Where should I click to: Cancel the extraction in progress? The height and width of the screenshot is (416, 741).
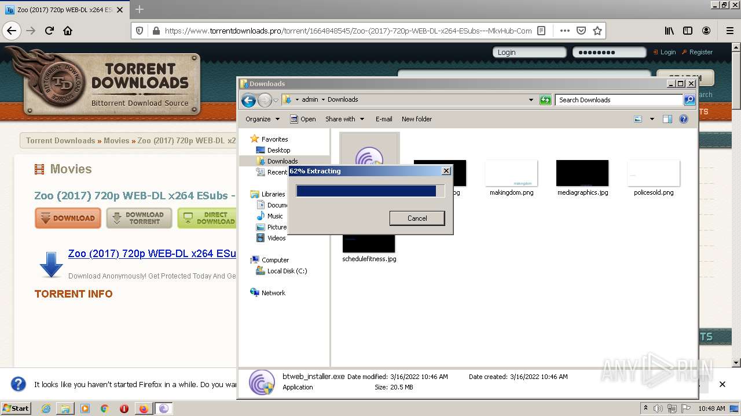click(x=417, y=218)
